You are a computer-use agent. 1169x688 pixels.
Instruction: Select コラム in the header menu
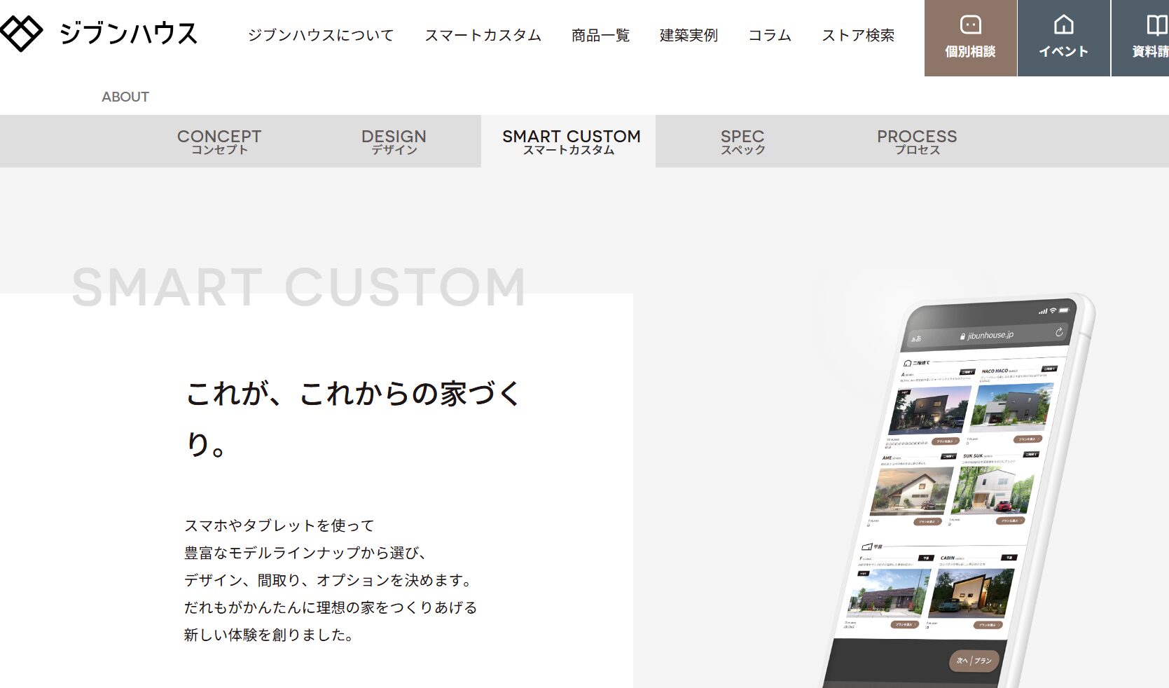click(x=770, y=35)
